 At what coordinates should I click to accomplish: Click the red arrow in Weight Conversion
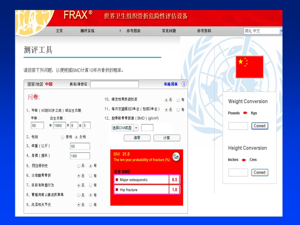pos(245,113)
